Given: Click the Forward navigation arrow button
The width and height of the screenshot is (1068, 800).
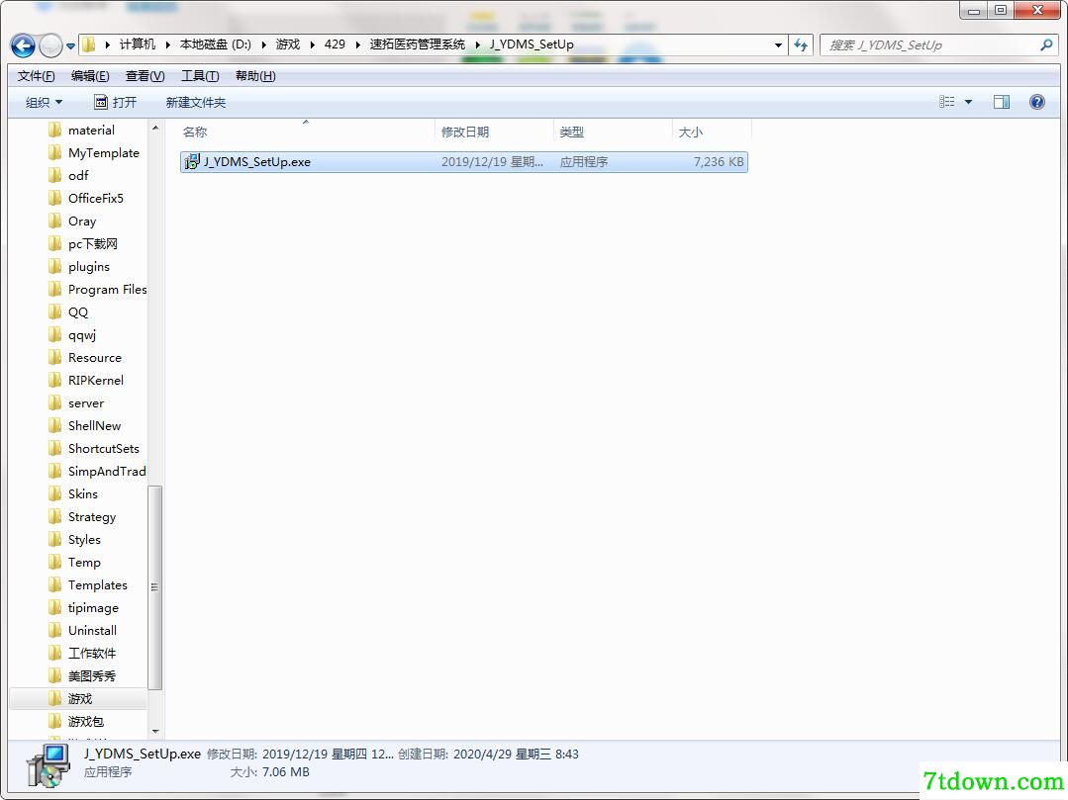Looking at the screenshot, I should (x=51, y=45).
